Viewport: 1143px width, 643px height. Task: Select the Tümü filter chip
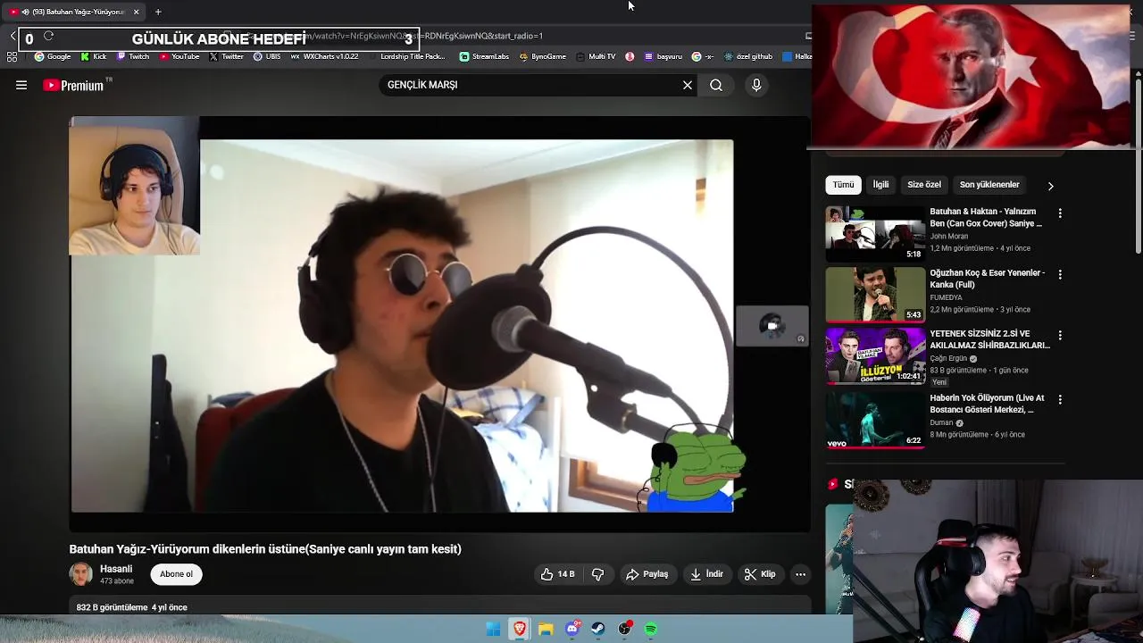(x=843, y=185)
